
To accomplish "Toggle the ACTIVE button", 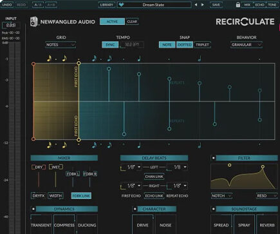I will 112,22.
